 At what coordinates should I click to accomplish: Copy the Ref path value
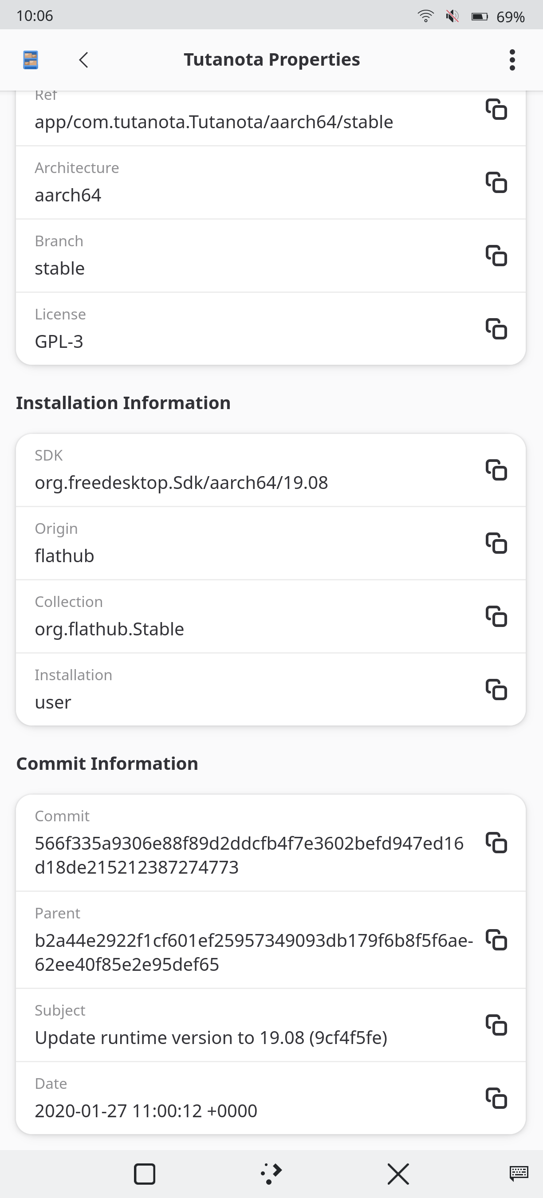[x=496, y=109]
